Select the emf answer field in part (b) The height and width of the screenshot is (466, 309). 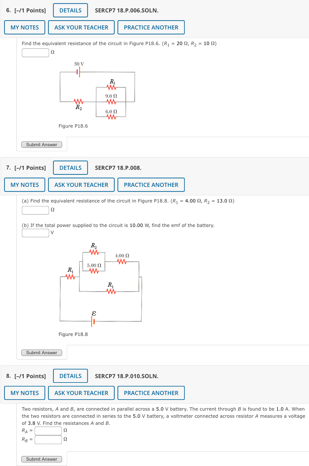click(35, 233)
